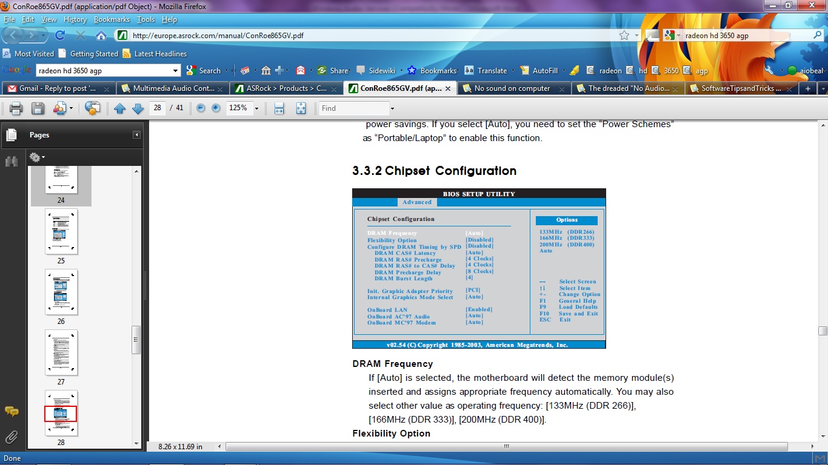Collapse the Pages panel arrow
828x465 pixels.
136,135
